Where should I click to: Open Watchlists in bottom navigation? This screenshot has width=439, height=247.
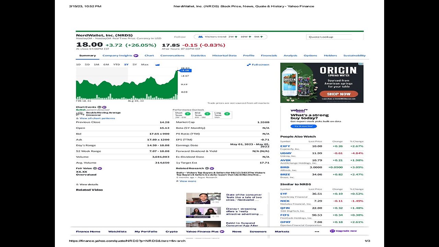click(117, 232)
